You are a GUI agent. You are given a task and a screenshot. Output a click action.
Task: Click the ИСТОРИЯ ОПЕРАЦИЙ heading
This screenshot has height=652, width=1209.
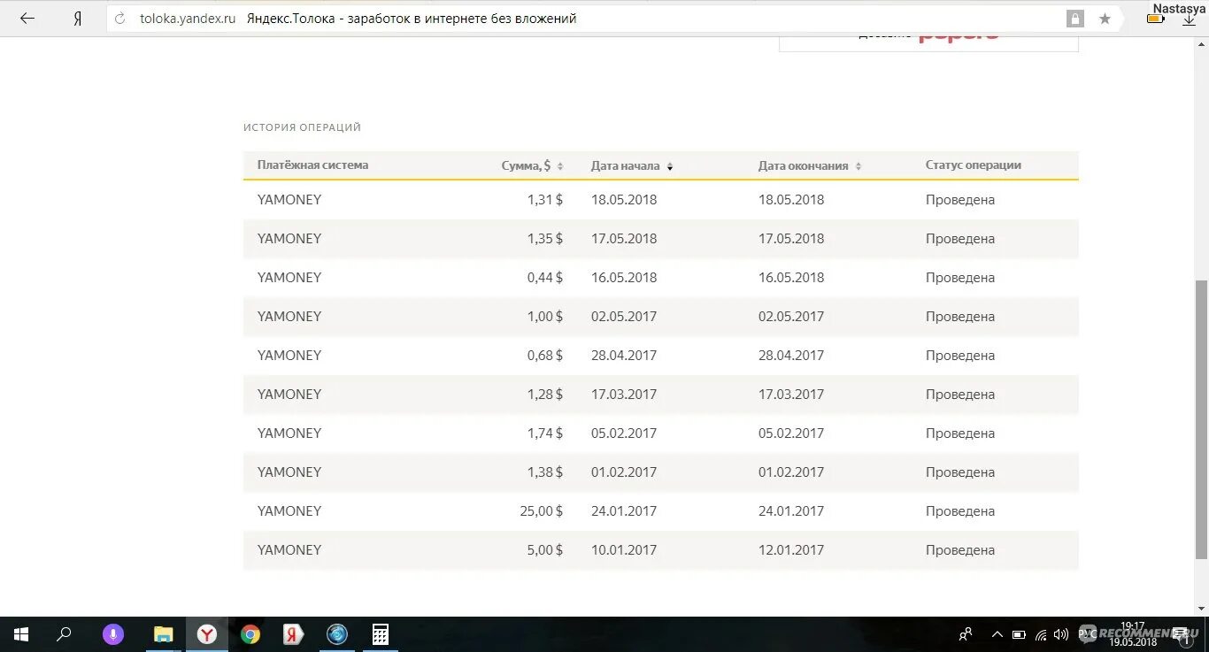(302, 127)
